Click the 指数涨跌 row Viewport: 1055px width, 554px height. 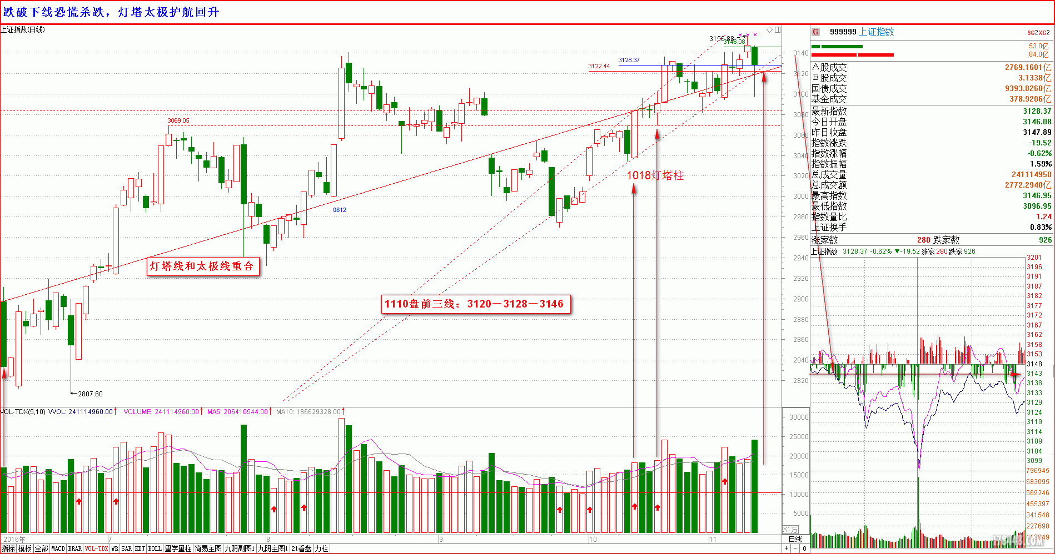point(932,143)
